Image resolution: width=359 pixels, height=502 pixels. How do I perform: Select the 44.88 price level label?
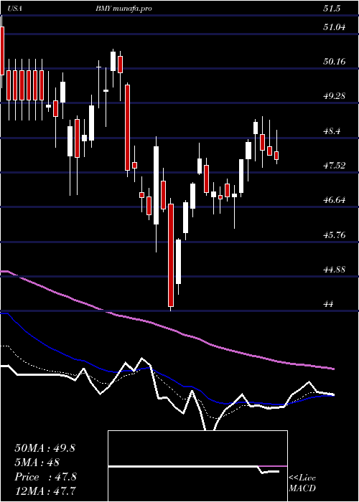coord(334,270)
